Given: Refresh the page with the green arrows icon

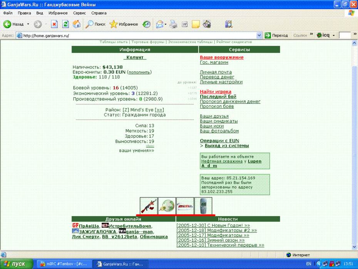Looking at the screenshot, I should 65,24.
